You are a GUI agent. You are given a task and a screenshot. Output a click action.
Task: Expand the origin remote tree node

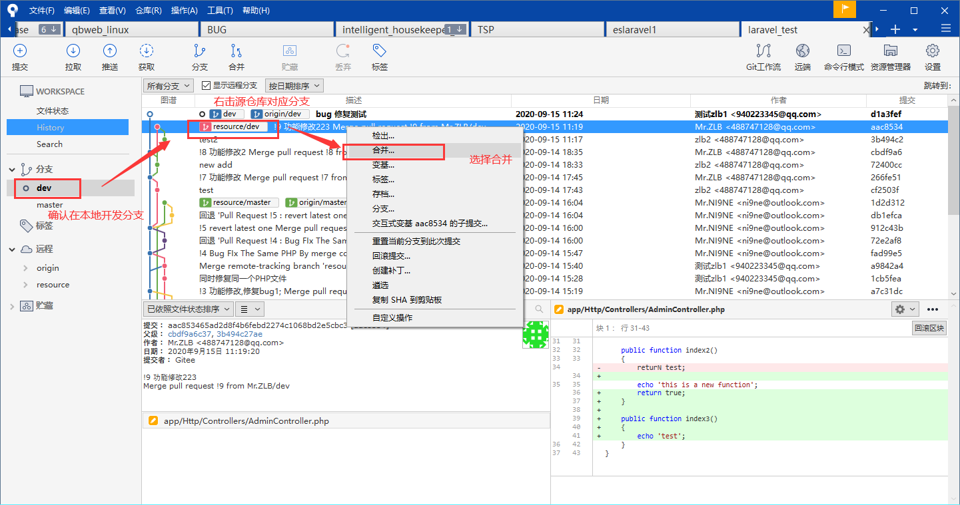pyautogui.click(x=25, y=268)
